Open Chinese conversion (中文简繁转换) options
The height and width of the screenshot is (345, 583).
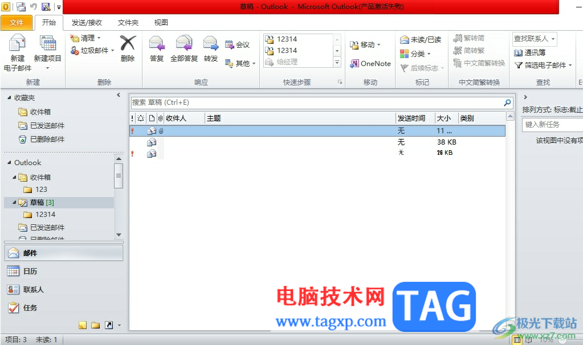click(479, 63)
